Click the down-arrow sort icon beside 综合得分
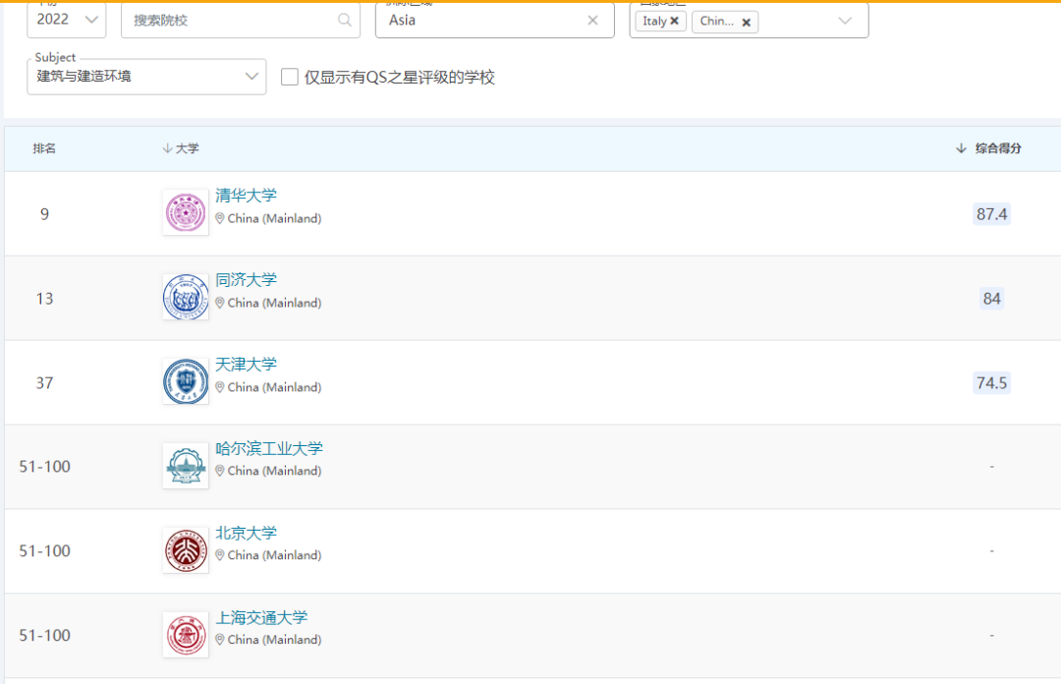 point(961,148)
